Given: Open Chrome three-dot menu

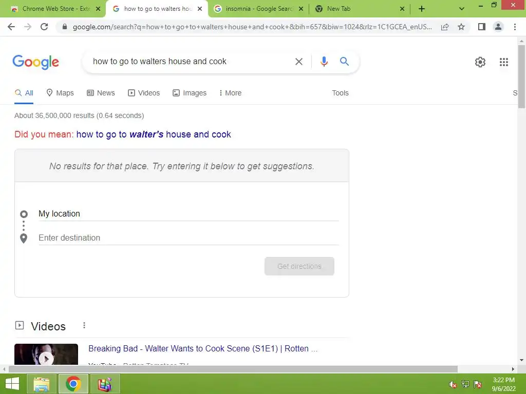Looking at the screenshot, I should point(515,27).
